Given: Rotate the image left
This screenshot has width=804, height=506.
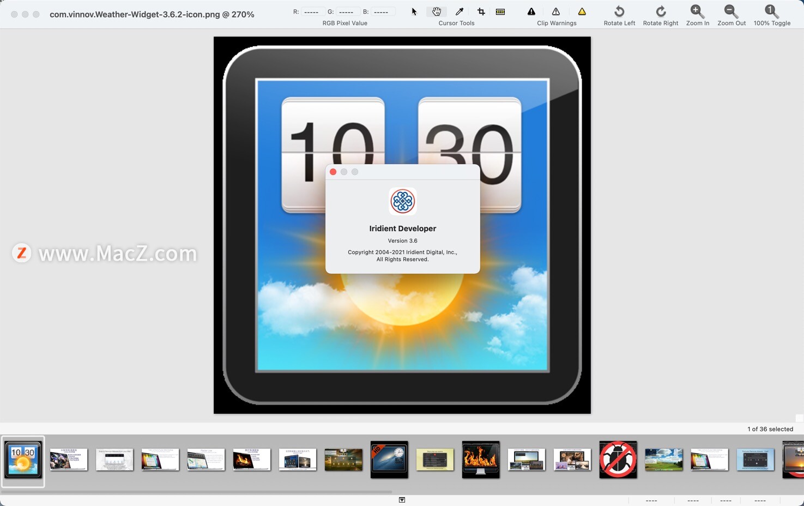Looking at the screenshot, I should click(619, 15).
